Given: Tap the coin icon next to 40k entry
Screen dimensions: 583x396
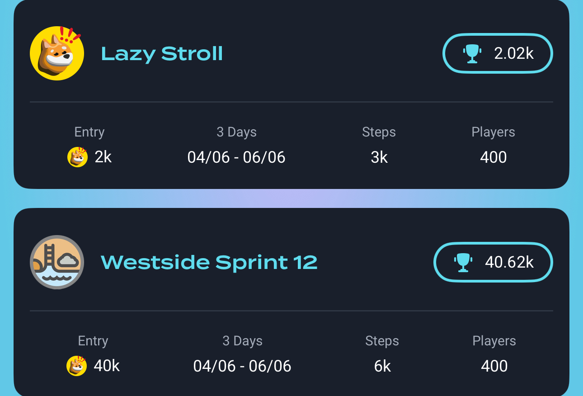Looking at the screenshot, I should click(x=77, y=366).
